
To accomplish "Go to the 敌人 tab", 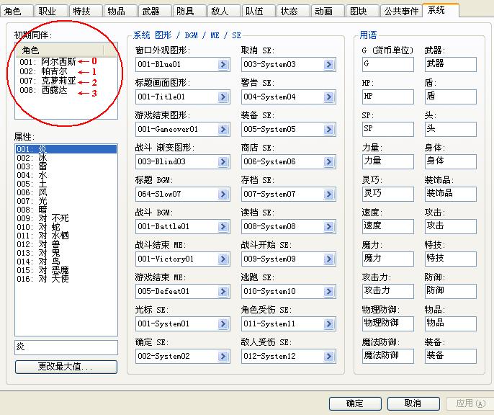I will [224, 11].
